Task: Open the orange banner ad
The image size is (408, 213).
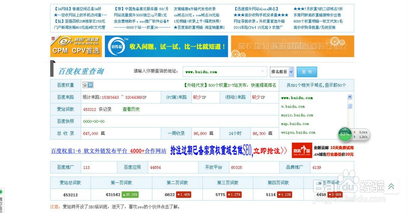Action: pos(293,46)
